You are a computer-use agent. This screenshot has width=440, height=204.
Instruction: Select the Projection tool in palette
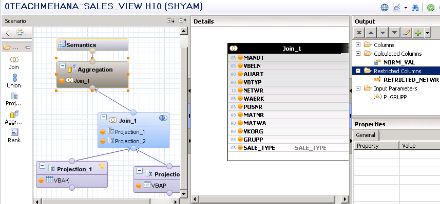pos(14,100)
